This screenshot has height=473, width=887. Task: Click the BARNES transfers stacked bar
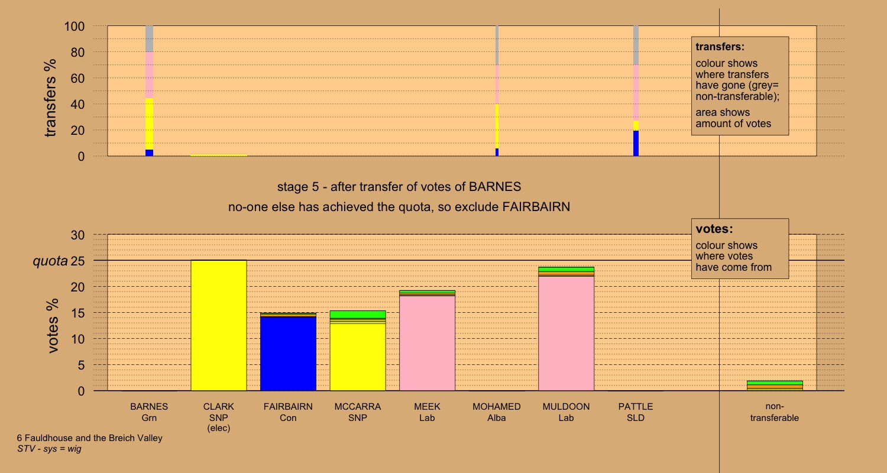click(149, 91)
